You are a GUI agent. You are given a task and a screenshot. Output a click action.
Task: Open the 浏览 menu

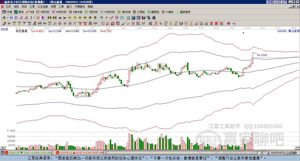click(x=16, y=7)
